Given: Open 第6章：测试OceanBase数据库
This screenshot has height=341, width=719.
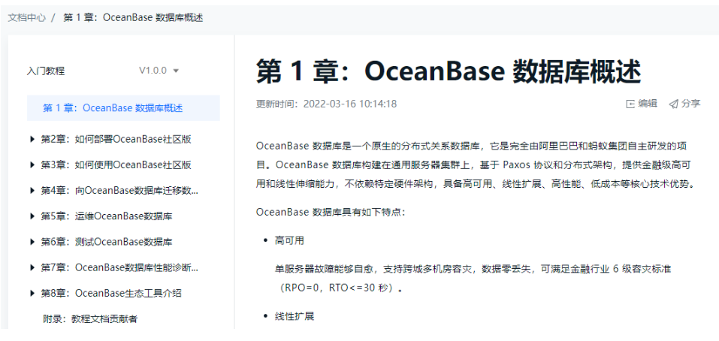Looking at the screenshot, I should 107,242.
